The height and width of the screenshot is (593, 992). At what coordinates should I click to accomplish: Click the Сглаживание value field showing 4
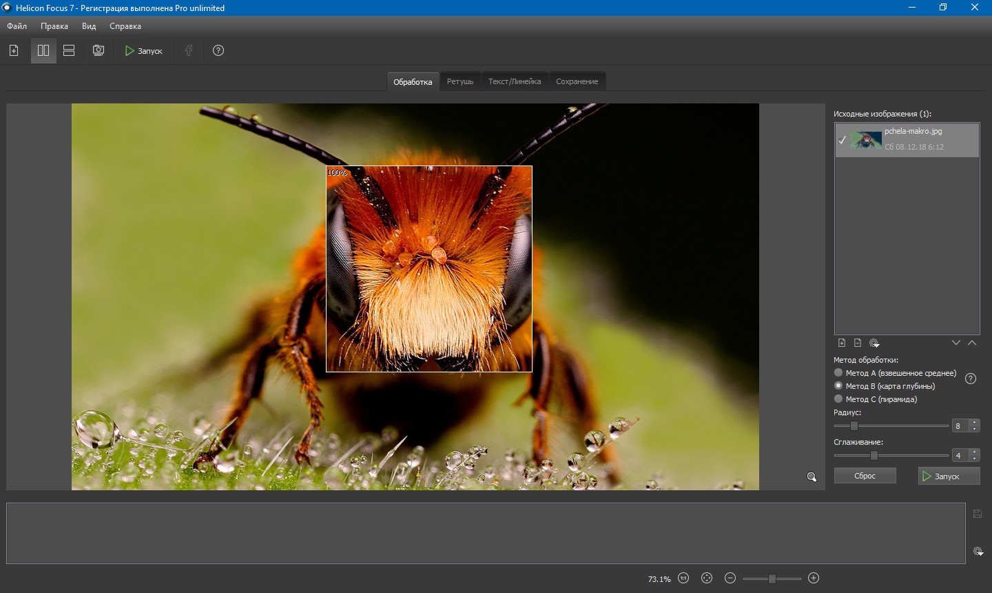click(961, 456)
